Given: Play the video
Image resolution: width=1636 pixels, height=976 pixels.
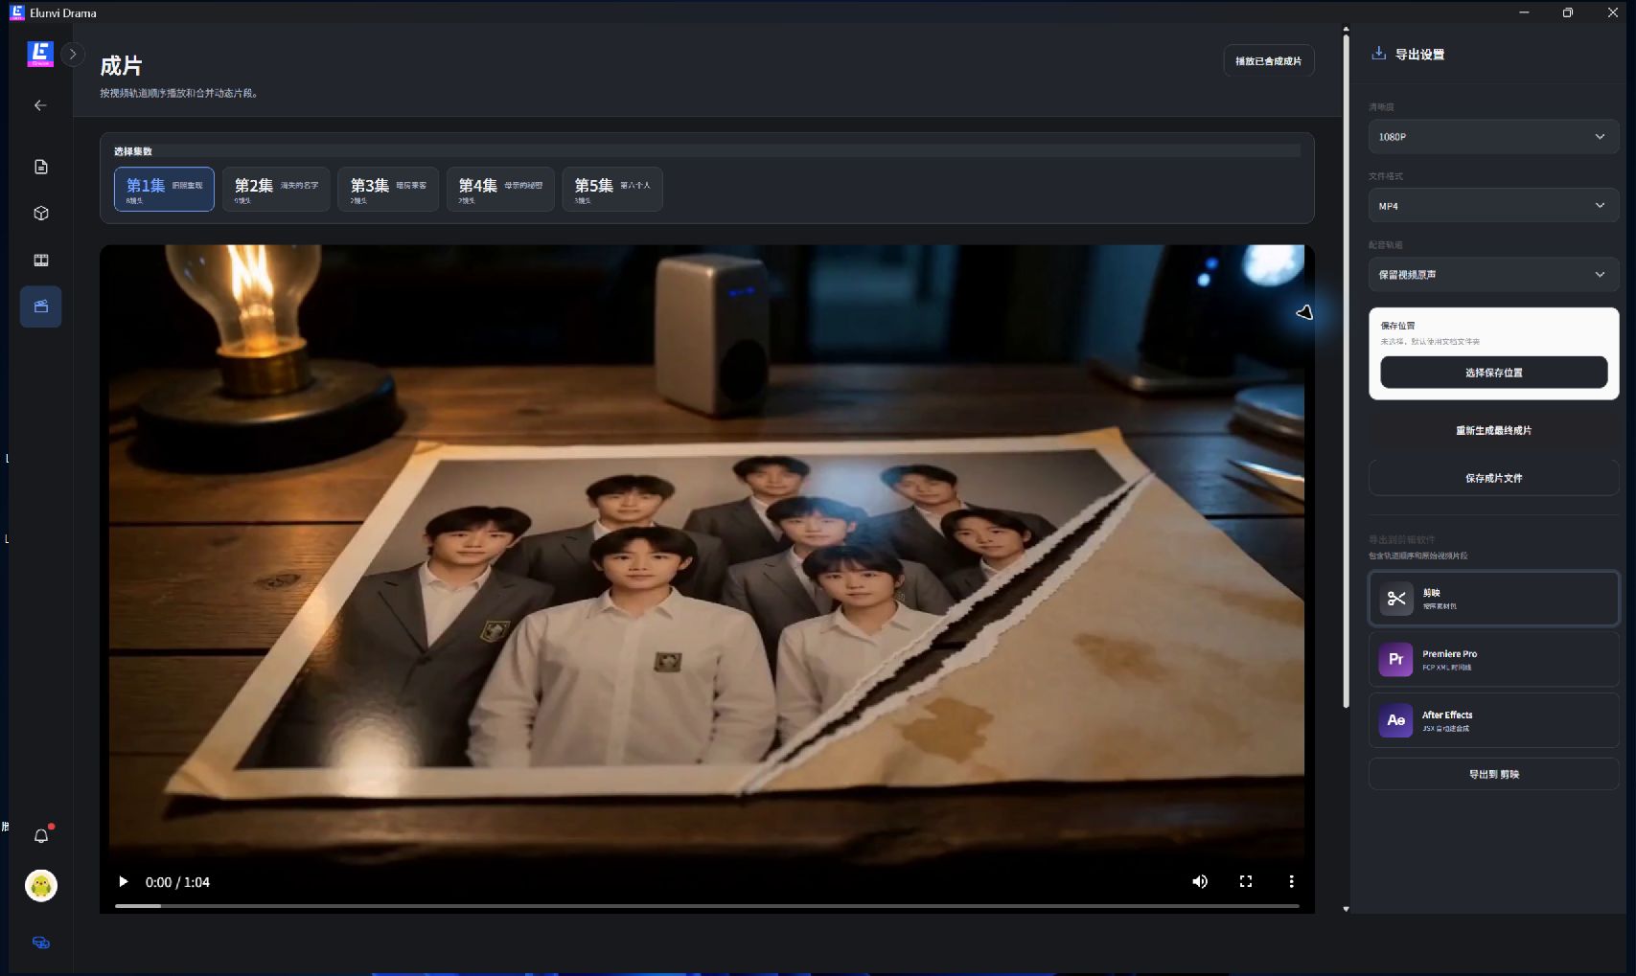Looking at the screenshot, I should [x=124, y=881].
